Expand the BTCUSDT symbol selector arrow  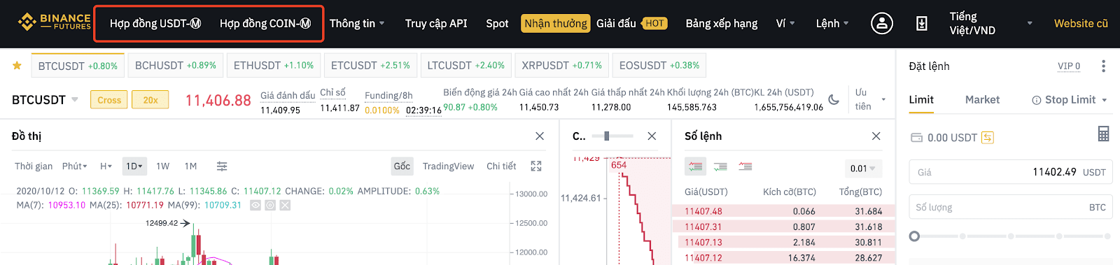pyautogui.click(x=75, y=100)
